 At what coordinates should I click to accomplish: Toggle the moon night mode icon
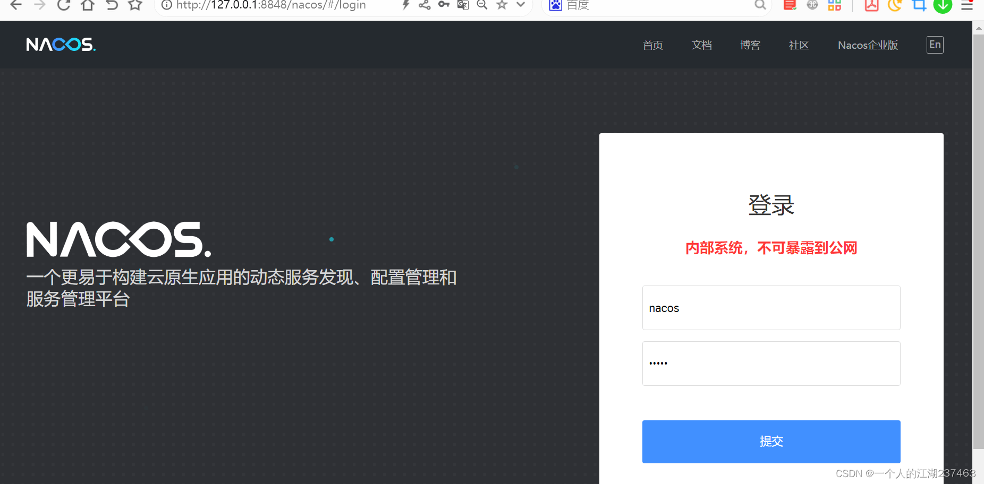point(895,5)
